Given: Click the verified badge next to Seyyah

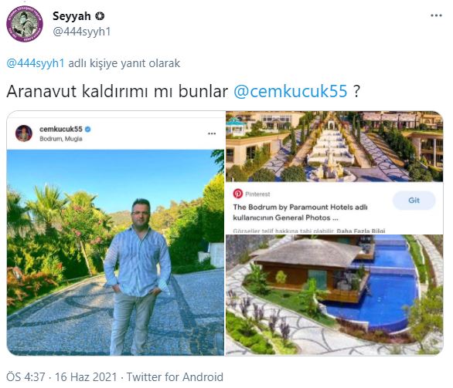Looking at the screenshot, I should coord(100,16).
